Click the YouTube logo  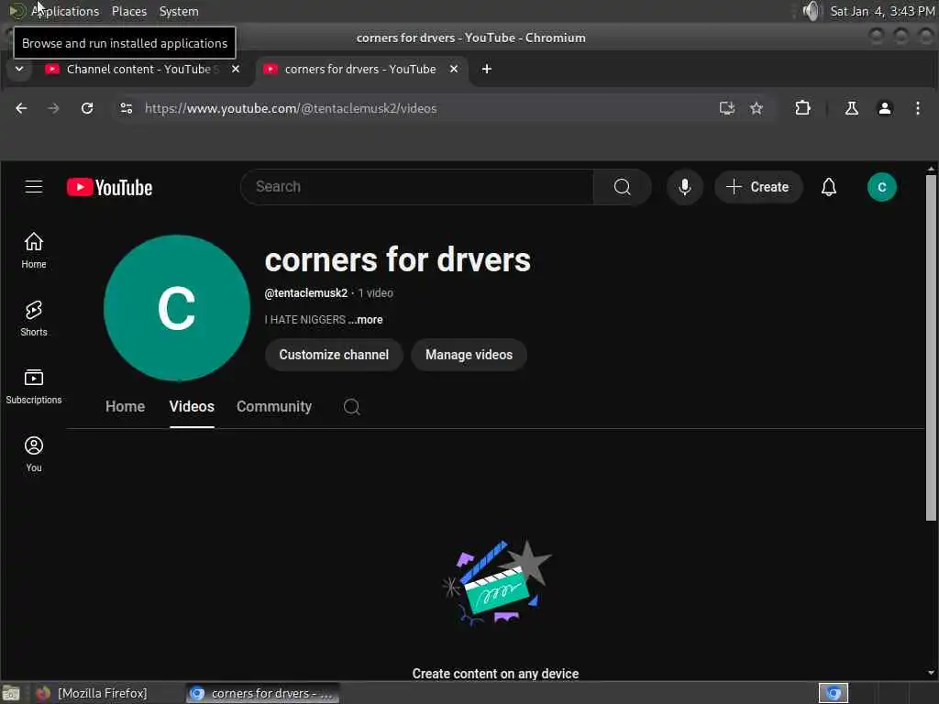pos(110,187)
